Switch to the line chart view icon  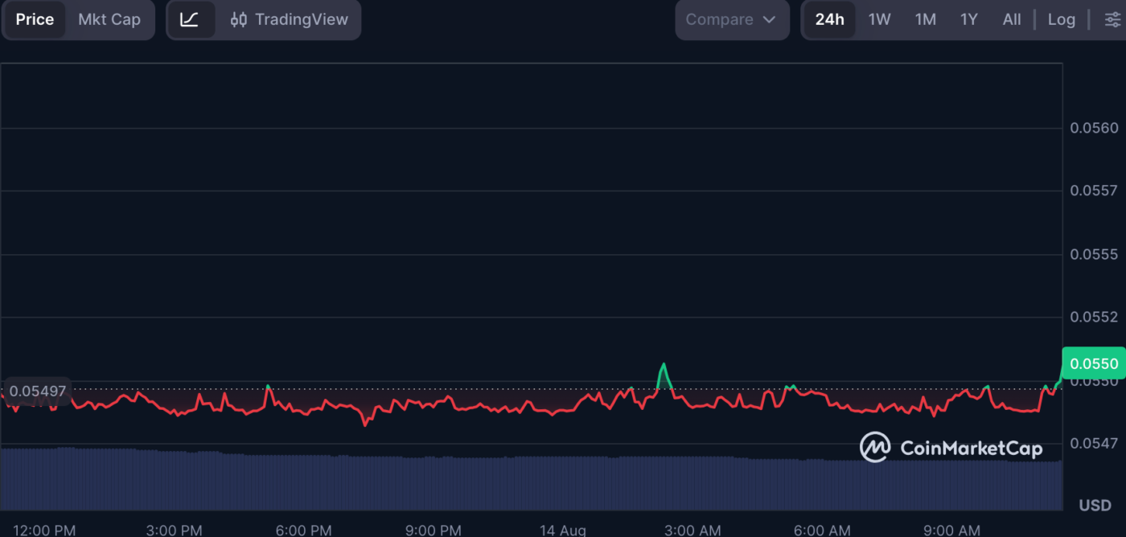pos(190,19)
